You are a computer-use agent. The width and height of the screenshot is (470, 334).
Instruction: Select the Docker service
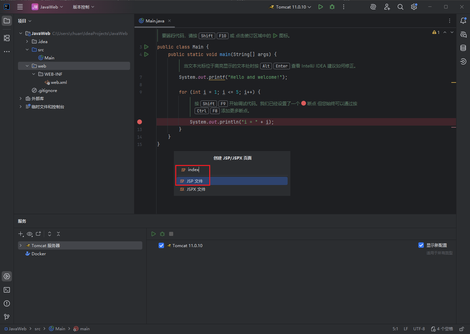36,254
